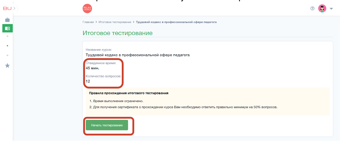Click Начать тестирование button
Image resolution: width=341 pixels, height=142 pixels.
pos(107,125)
